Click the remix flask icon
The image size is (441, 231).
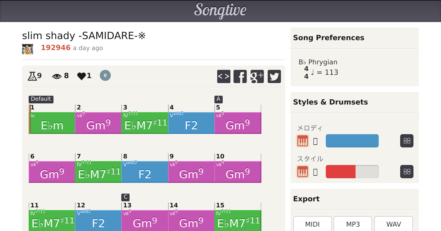coord(32,76)
